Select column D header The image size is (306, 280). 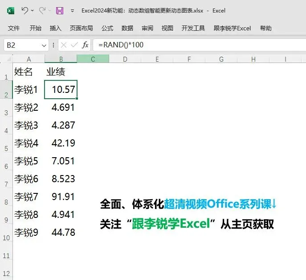[125, 59]
